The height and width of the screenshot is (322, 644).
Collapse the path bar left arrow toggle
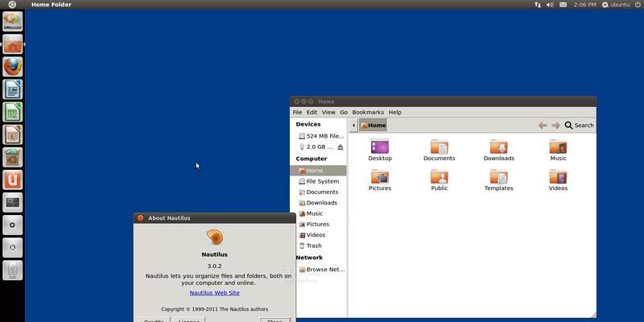(x=353, y=126)
